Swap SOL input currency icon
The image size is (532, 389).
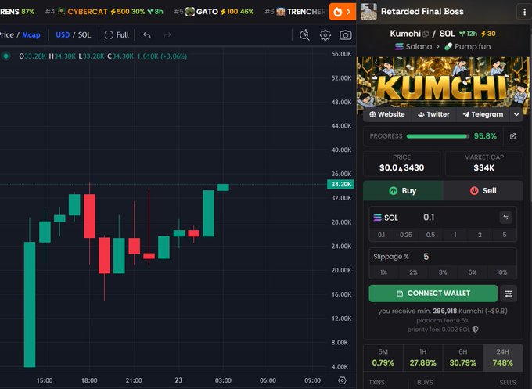(x=505, y=218)
